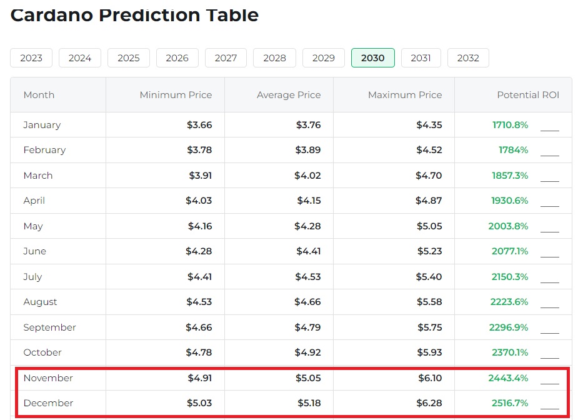Show the 2032 prediction tab

(468, 58)
